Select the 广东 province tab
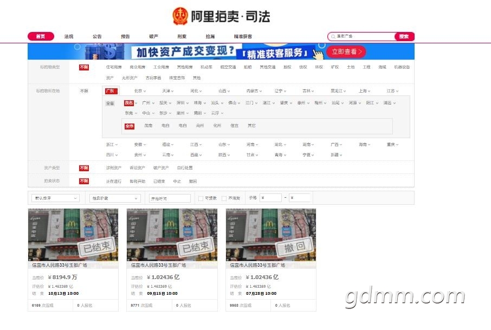The width and height of the screenshot is (491, 330). click(x=111, y=91)
